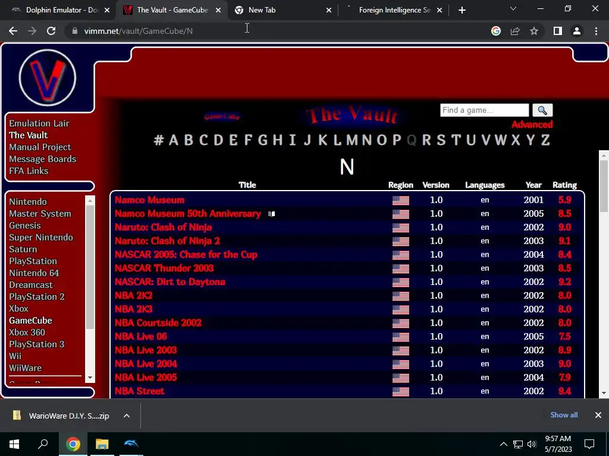Open FFA Links in the sidebar
609x456 pixels.
[x=29, y=171]
